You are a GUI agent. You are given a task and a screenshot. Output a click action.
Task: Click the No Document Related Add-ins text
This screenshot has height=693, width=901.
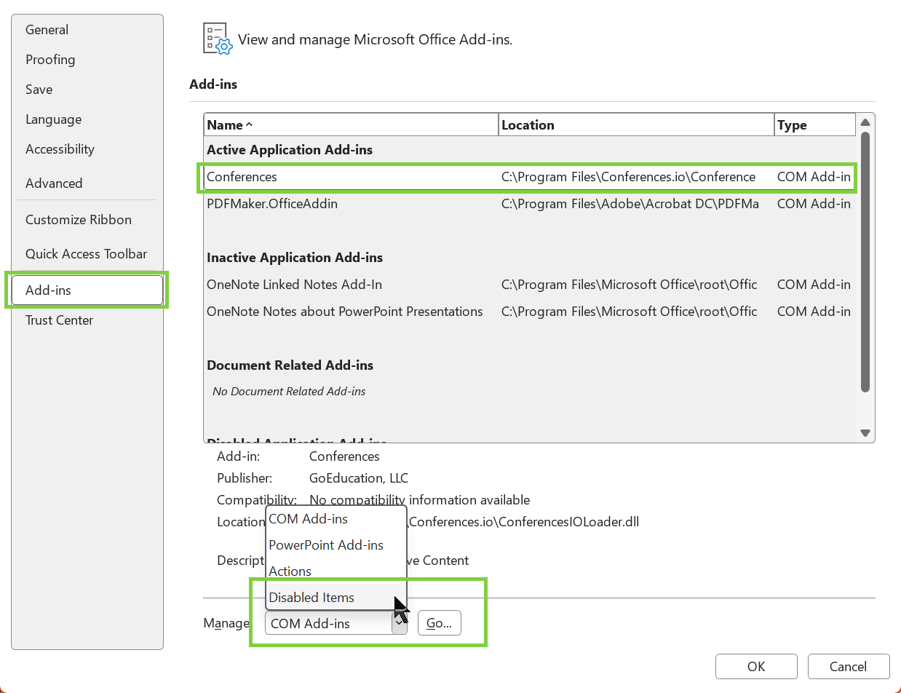coord(289,392)
